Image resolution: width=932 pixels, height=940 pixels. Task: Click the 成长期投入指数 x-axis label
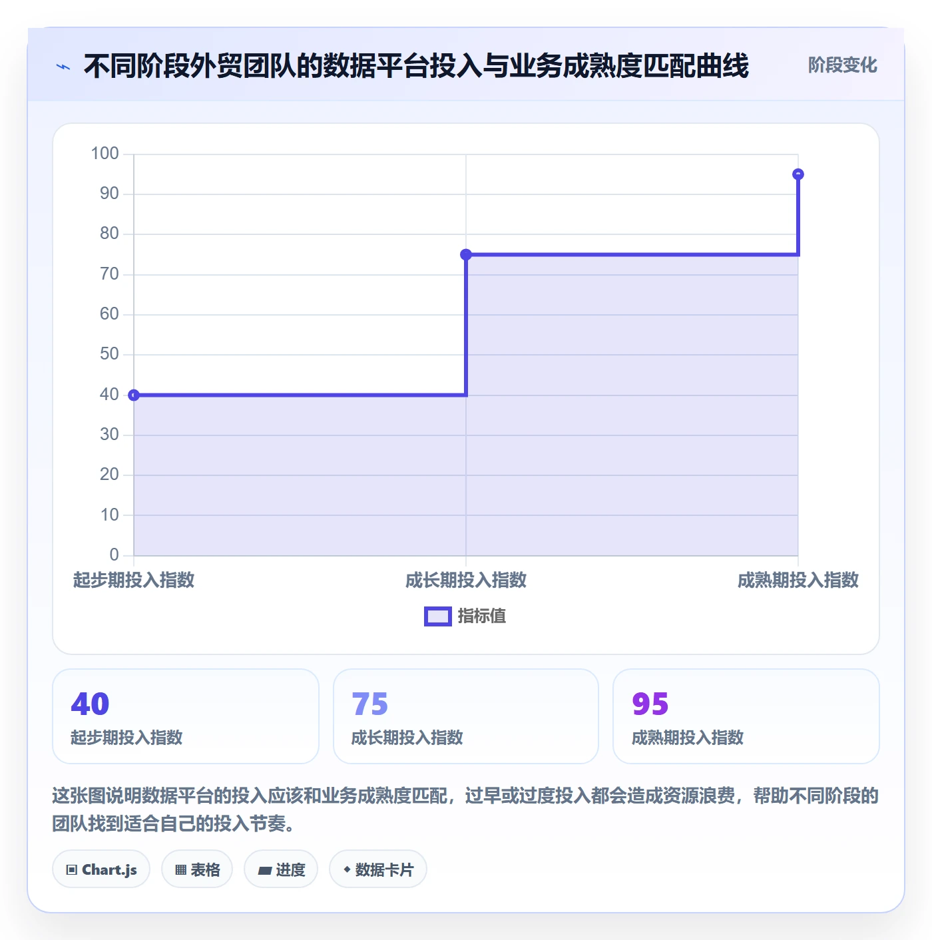[466, 580]
